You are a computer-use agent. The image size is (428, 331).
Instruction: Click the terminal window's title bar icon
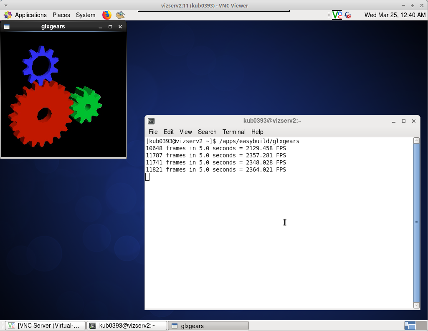151,121
